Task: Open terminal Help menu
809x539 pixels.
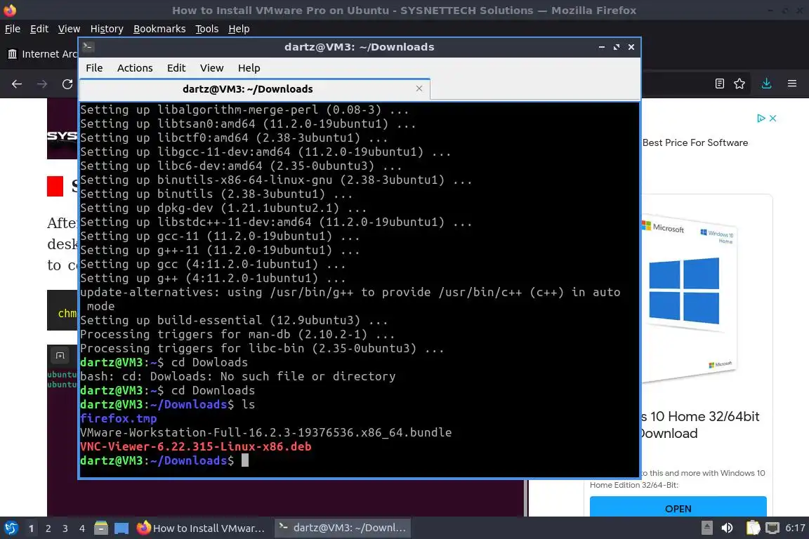Action: click(249, 68)
